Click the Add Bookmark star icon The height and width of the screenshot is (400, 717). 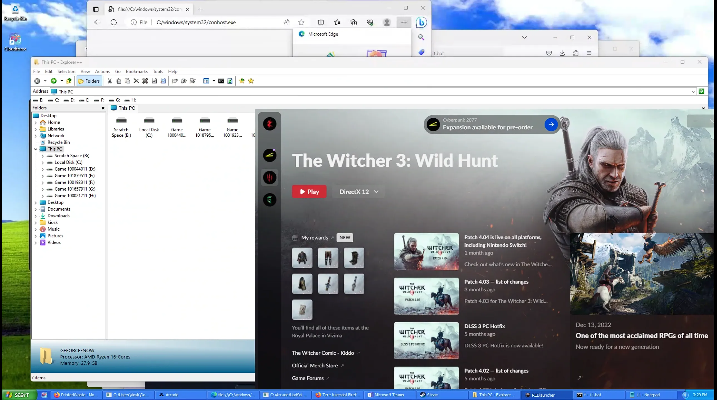point(242,81)
